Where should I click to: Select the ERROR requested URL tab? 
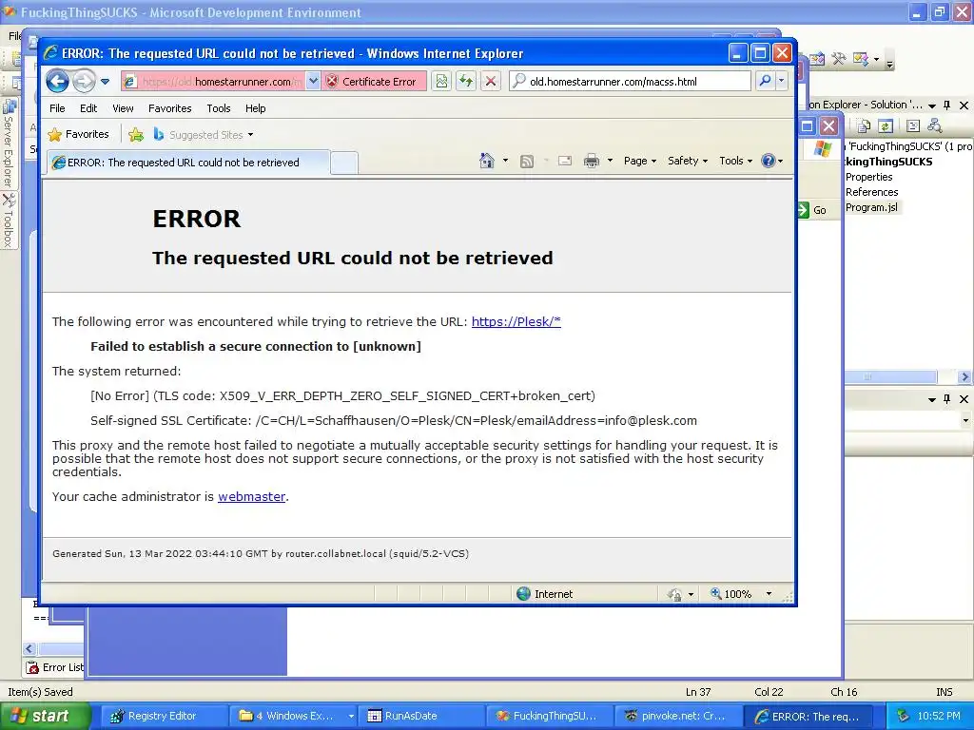(188, 163)
